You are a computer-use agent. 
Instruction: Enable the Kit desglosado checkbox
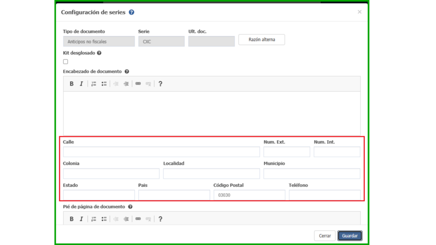66,62
